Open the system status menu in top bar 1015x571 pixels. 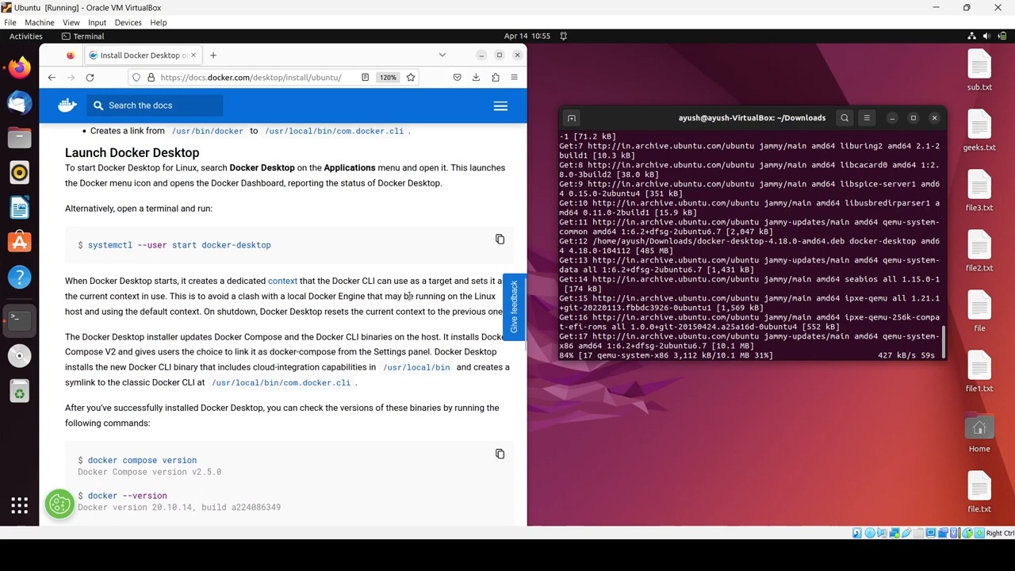(x=987, y=36)
